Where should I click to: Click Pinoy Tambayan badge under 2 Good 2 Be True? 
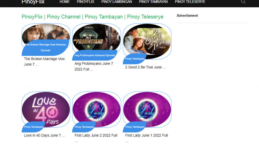point(135,59)
